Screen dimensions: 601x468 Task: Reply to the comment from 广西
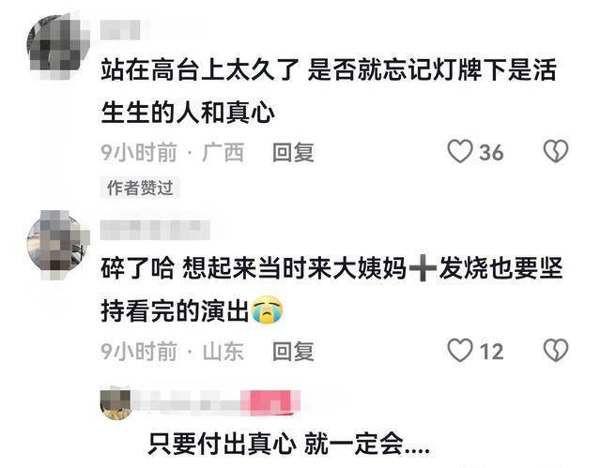click(293, 152)
